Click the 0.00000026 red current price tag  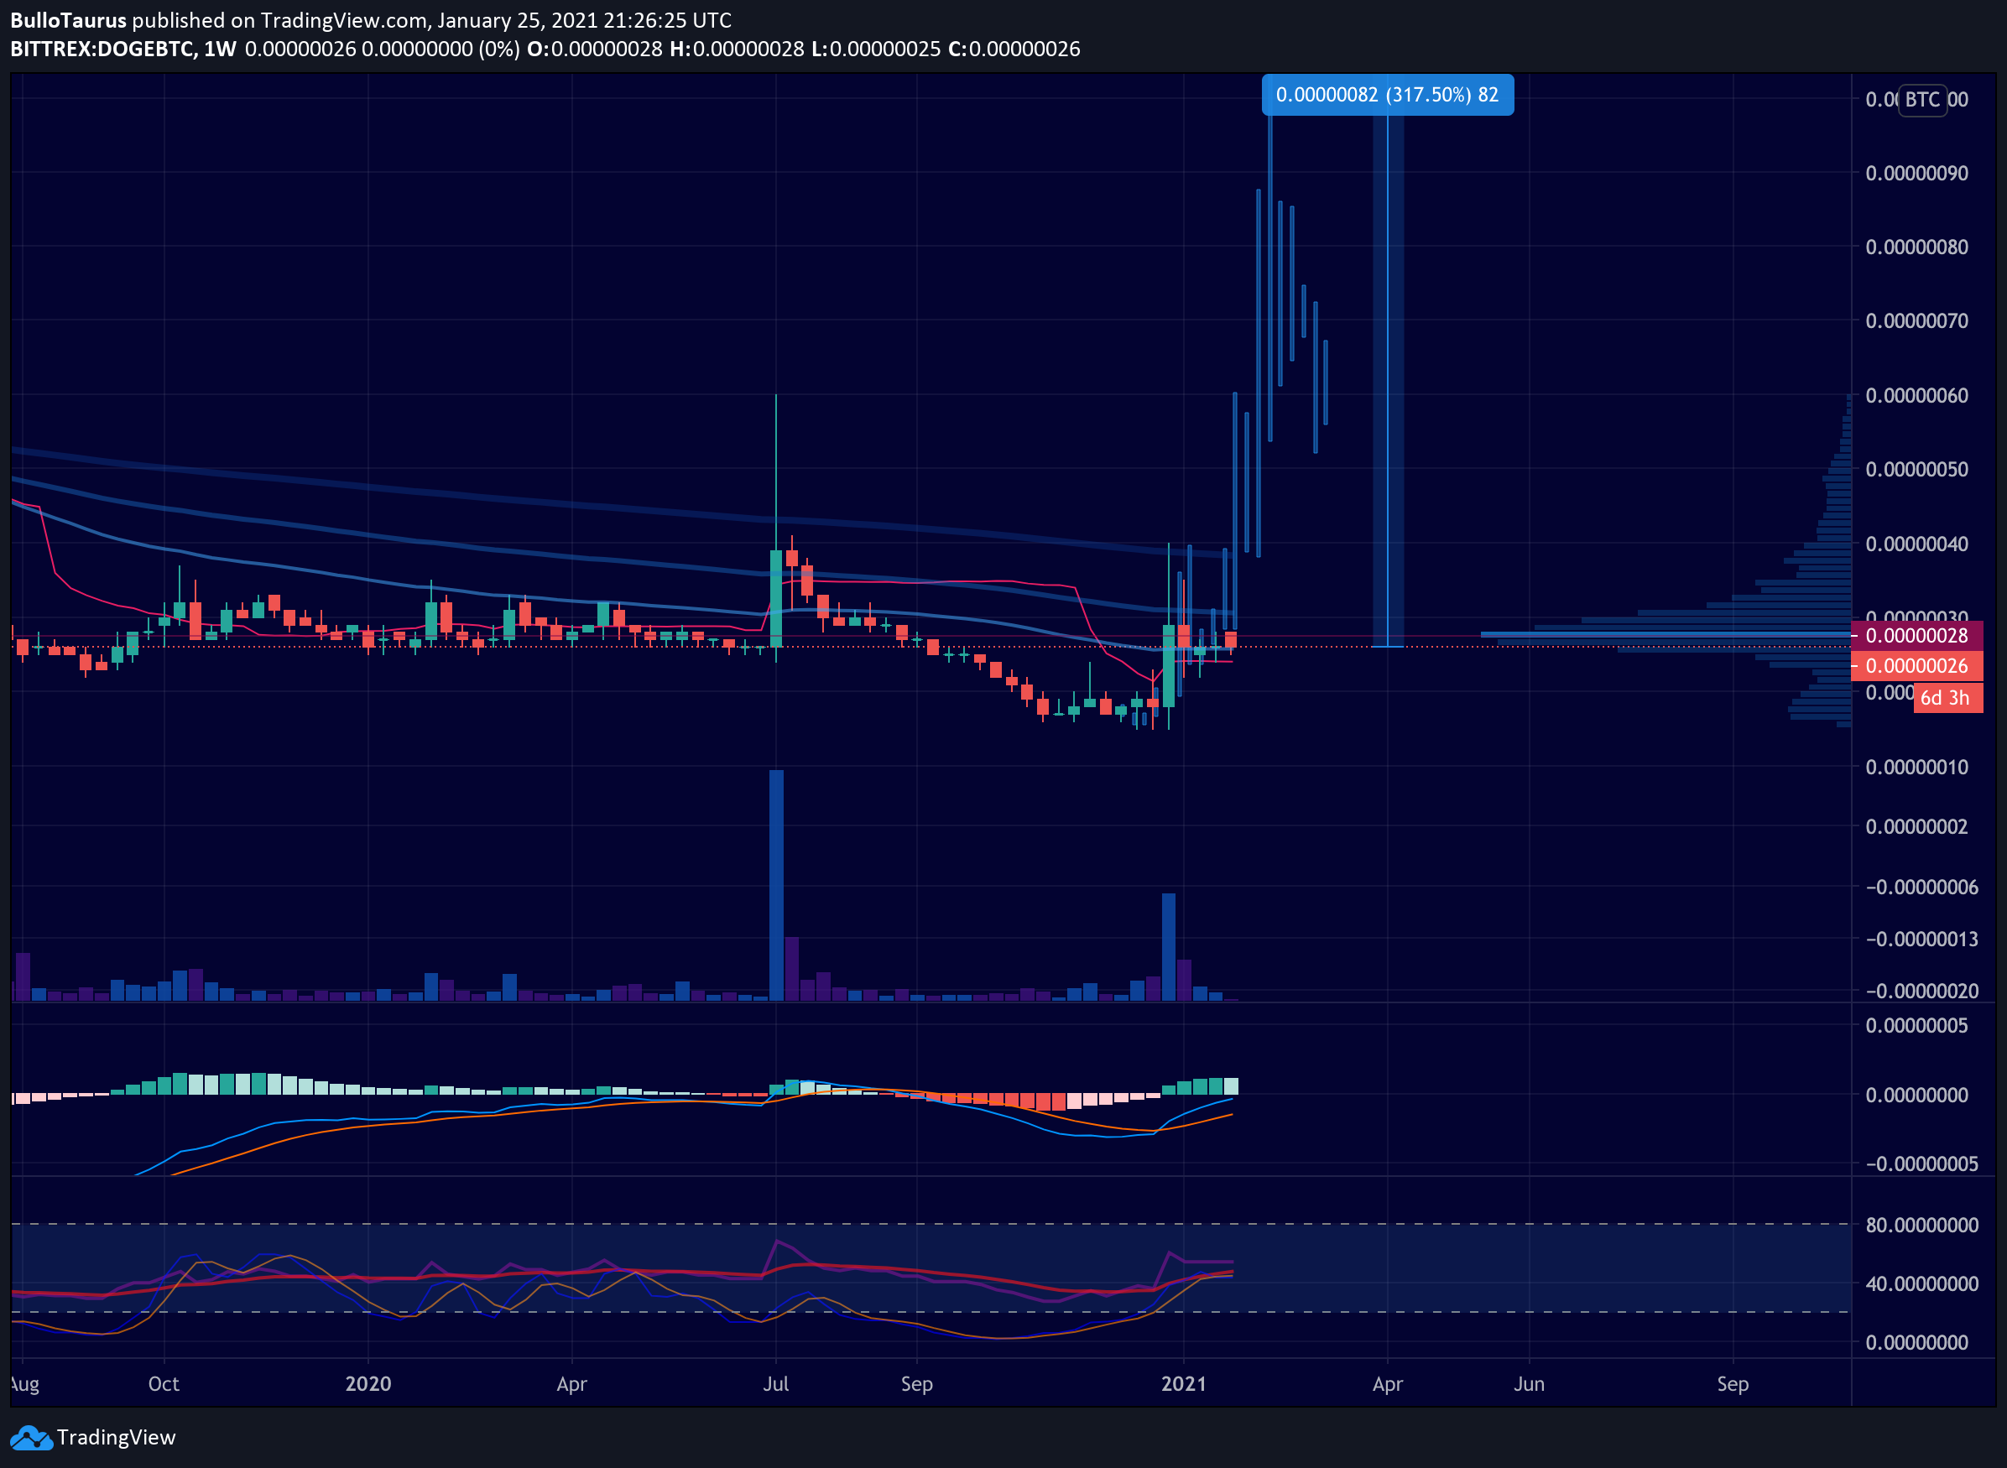coord(1916,665)
